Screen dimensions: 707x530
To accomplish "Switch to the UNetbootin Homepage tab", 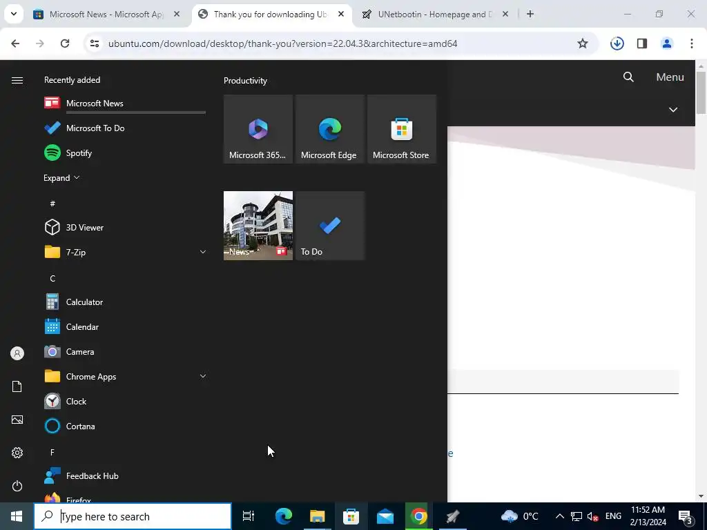I will [435, 14].
